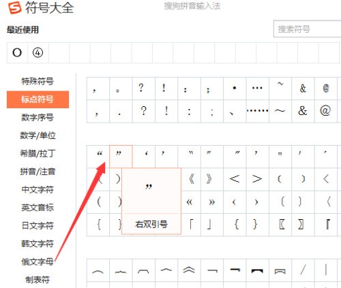341x288 pixels.
Task: Go to the 希腊/拉丁 category
Action: pyautogui.click(x=38, y=153)
